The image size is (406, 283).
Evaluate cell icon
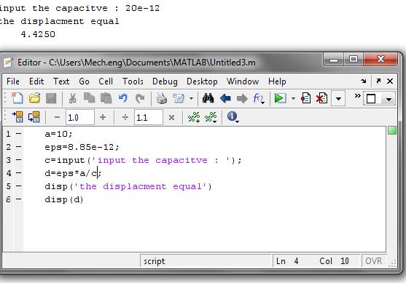pos(17,117)
